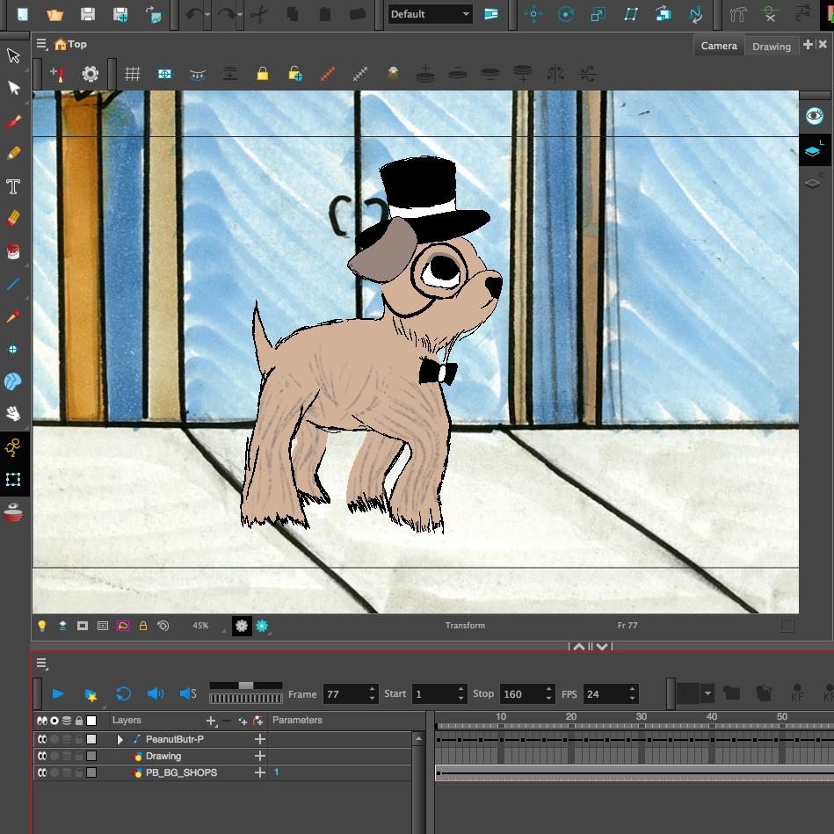The width and height of the screenshot is (834, 834).
Task: Switch to the Camera view tab
Action: pyautogui.click(x=718, y=46)
